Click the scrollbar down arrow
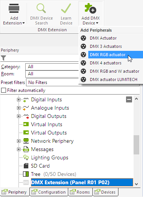Image resolution: width=143 pixels, height=197 pixels. [x=136, y=184]
